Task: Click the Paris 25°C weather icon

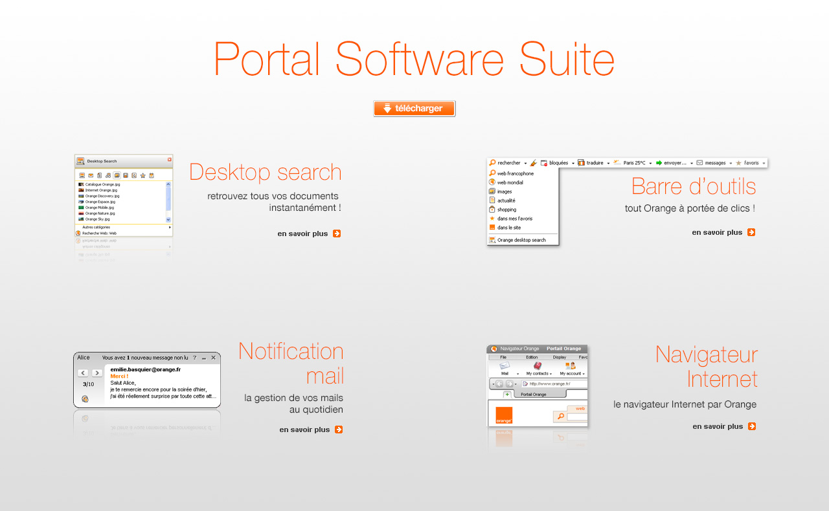Action: point(617,163)
